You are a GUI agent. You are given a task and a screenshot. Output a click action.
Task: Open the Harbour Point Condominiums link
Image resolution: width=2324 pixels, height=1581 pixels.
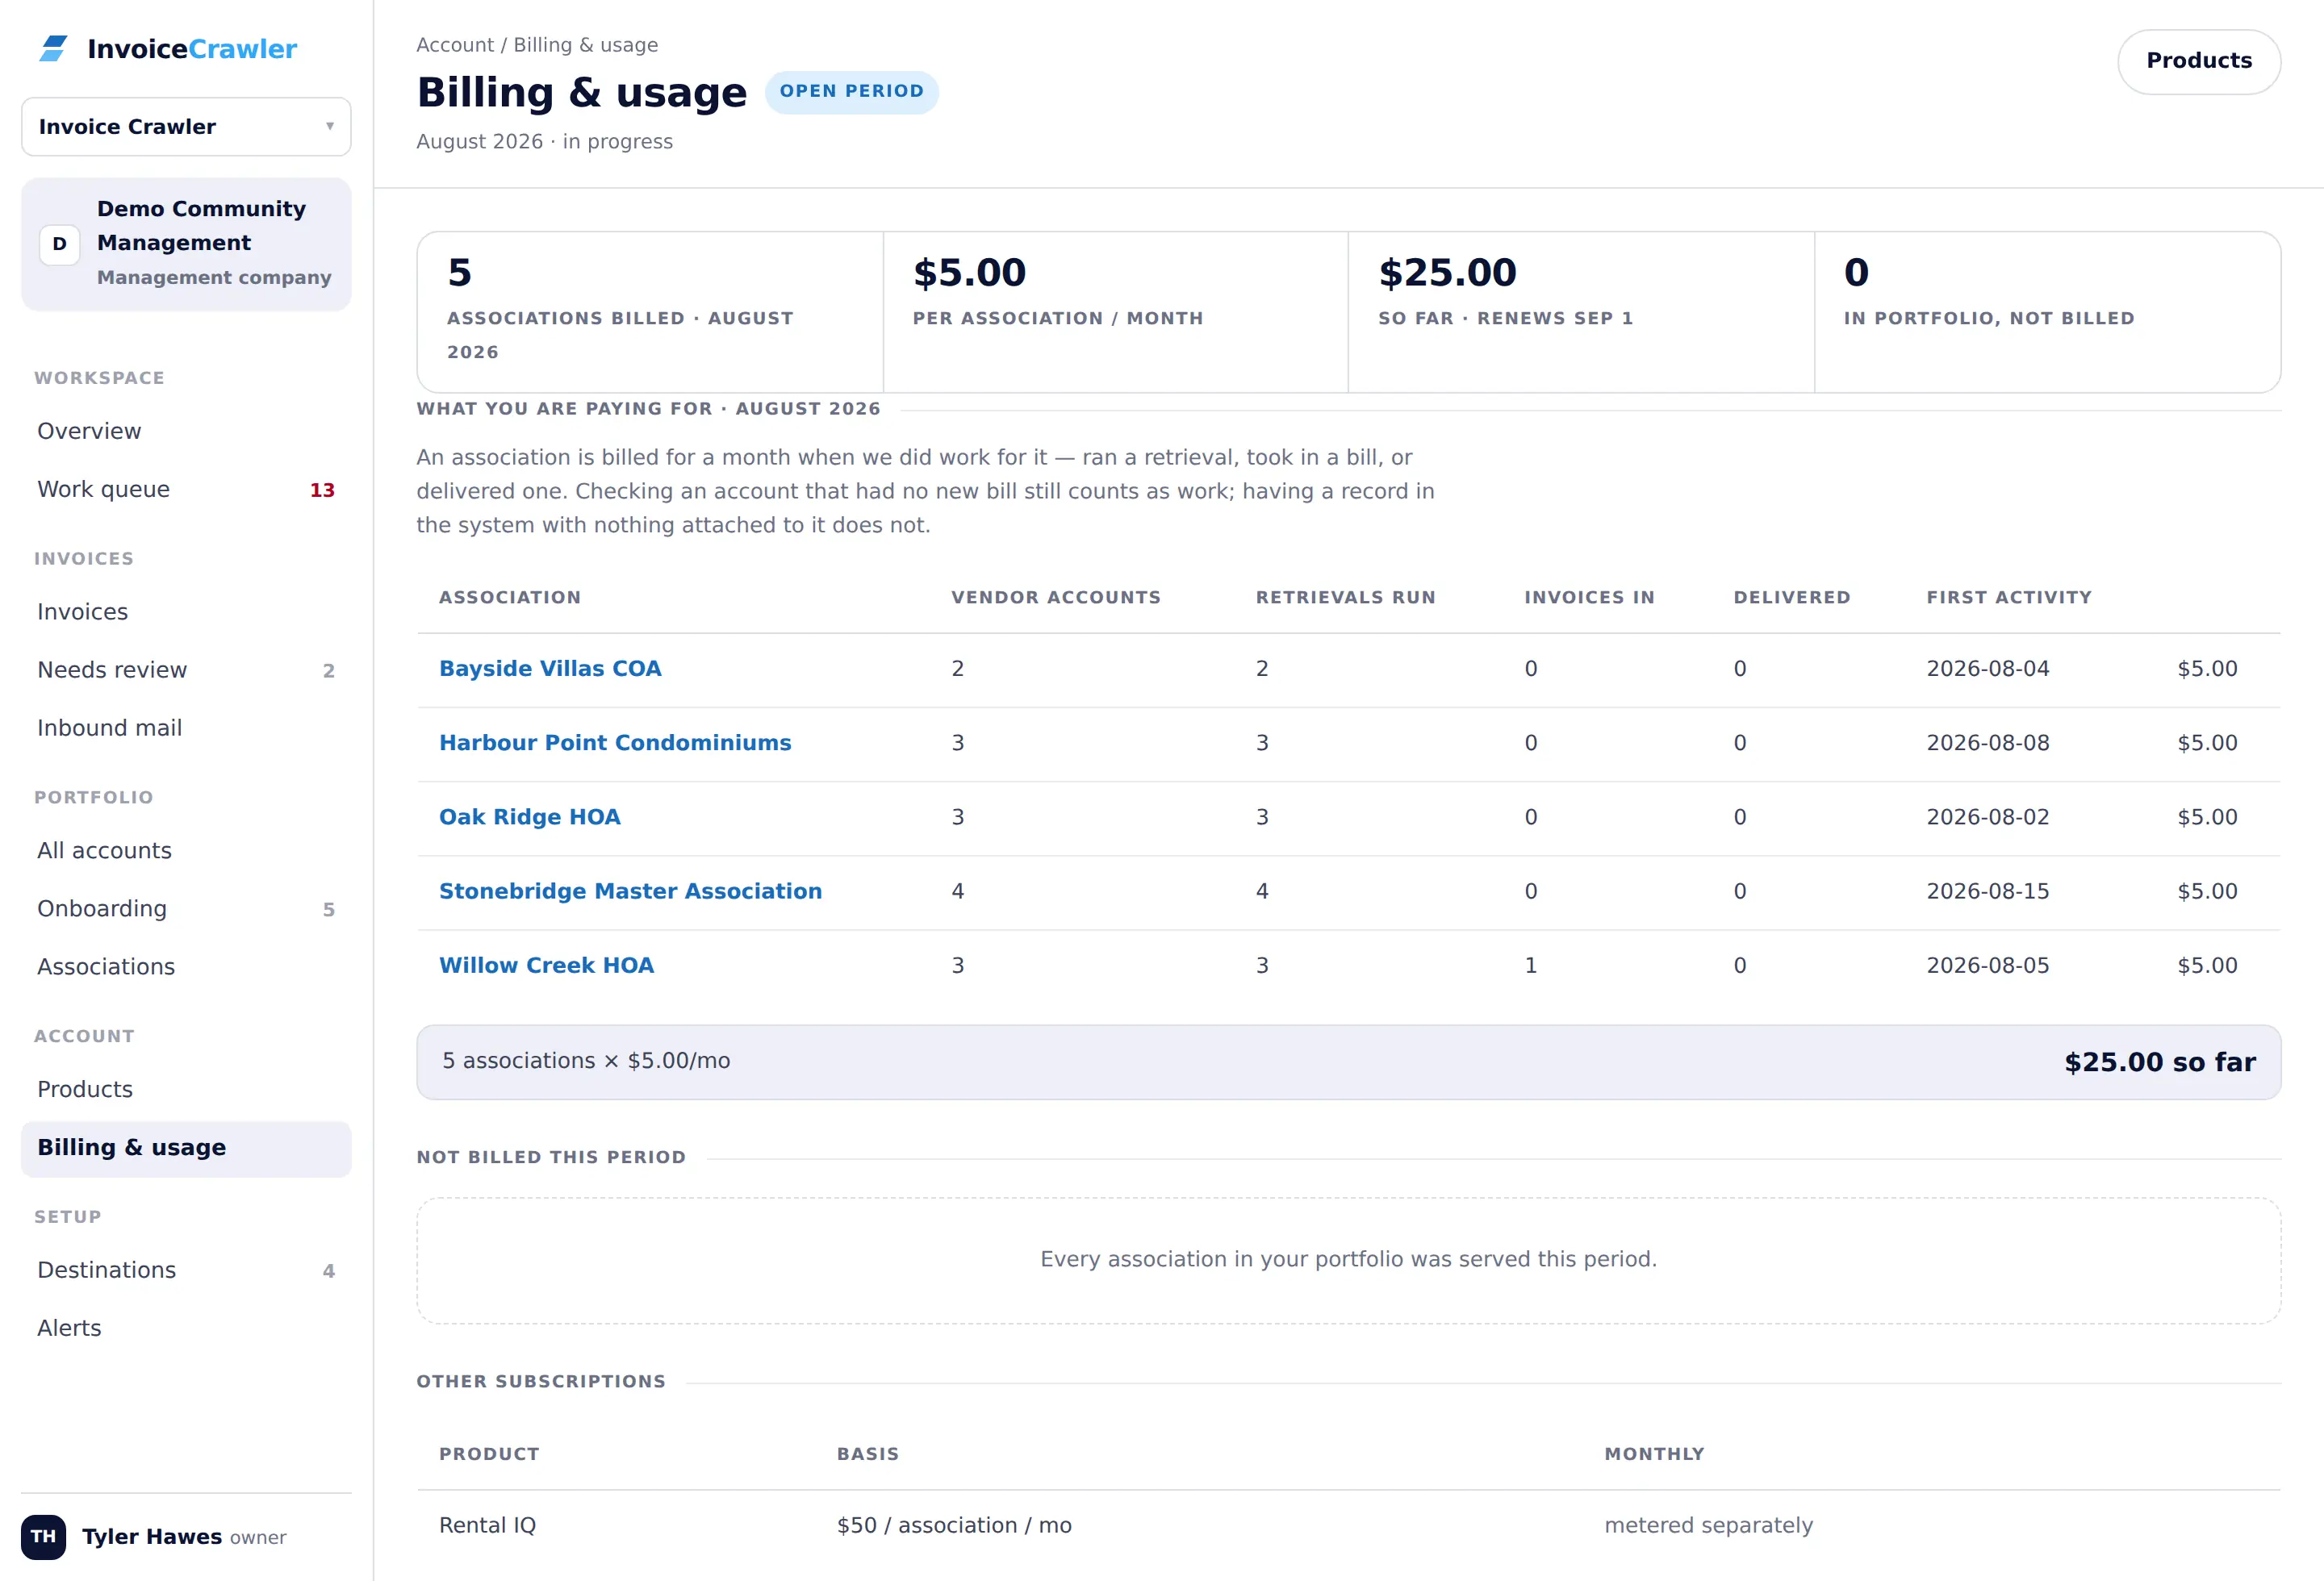(615, 743)
